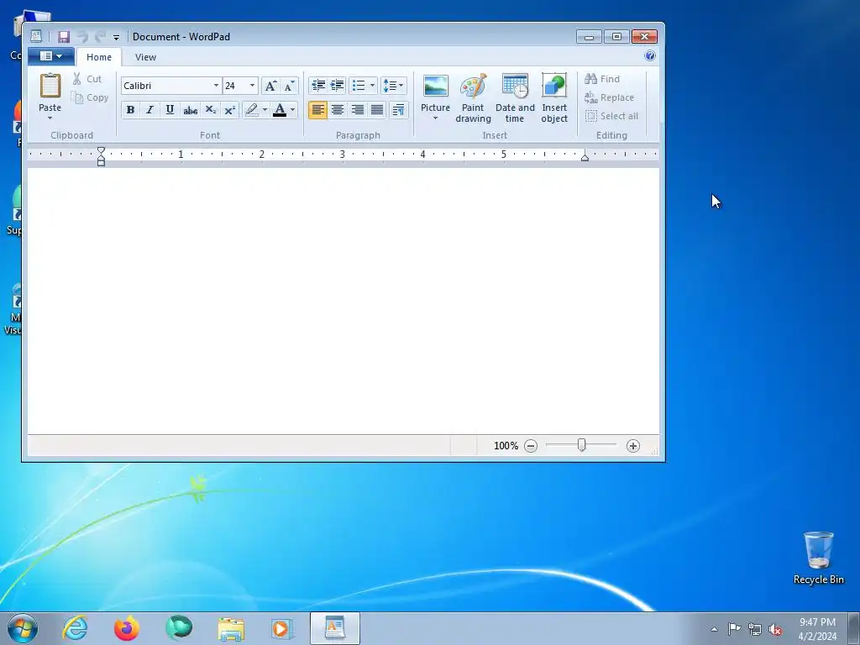Click the Increase indent icon
This screenshot has height=645, width=860.
(338, 86)
